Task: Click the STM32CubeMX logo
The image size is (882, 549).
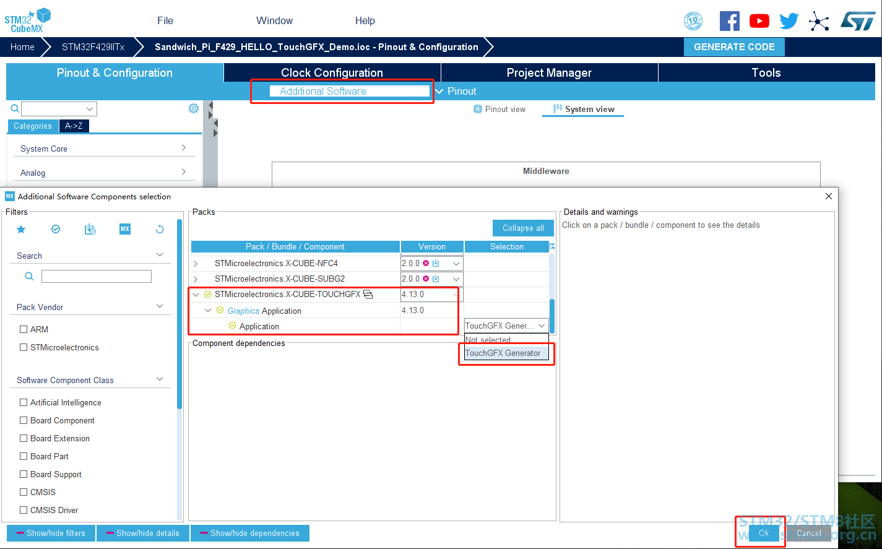Action: click(x=27, y=20)
